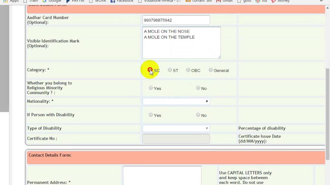Show more bookmarks via the overflow chevron
Image resolution: width=330 pixels, height=185 pixels.
click(321, 1)
